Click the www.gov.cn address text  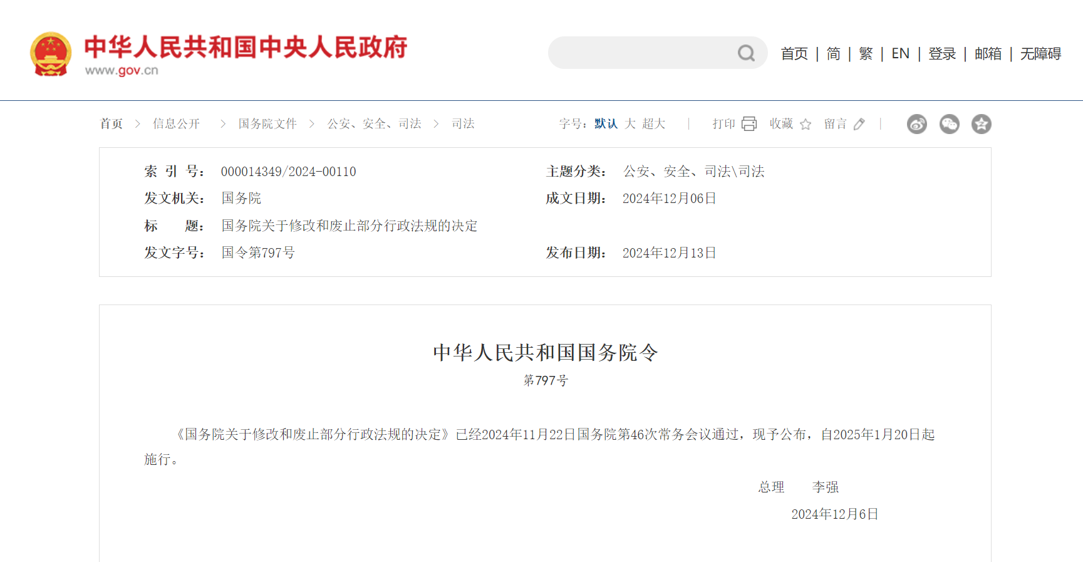point(122,70)
